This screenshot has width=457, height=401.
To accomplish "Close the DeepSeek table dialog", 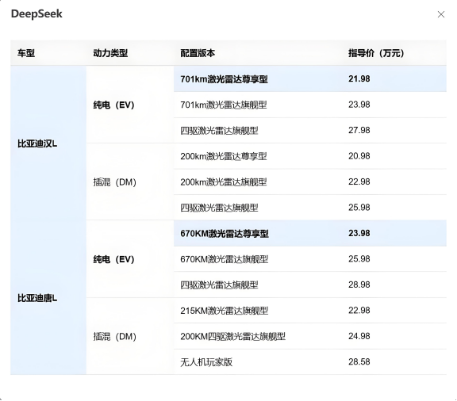I will pos(440,14).
